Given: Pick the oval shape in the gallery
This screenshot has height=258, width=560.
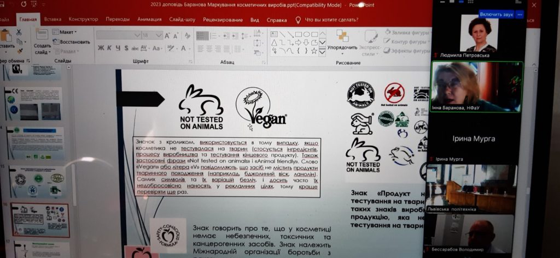Looking at the screenshot, I should (x=306, y=34).
